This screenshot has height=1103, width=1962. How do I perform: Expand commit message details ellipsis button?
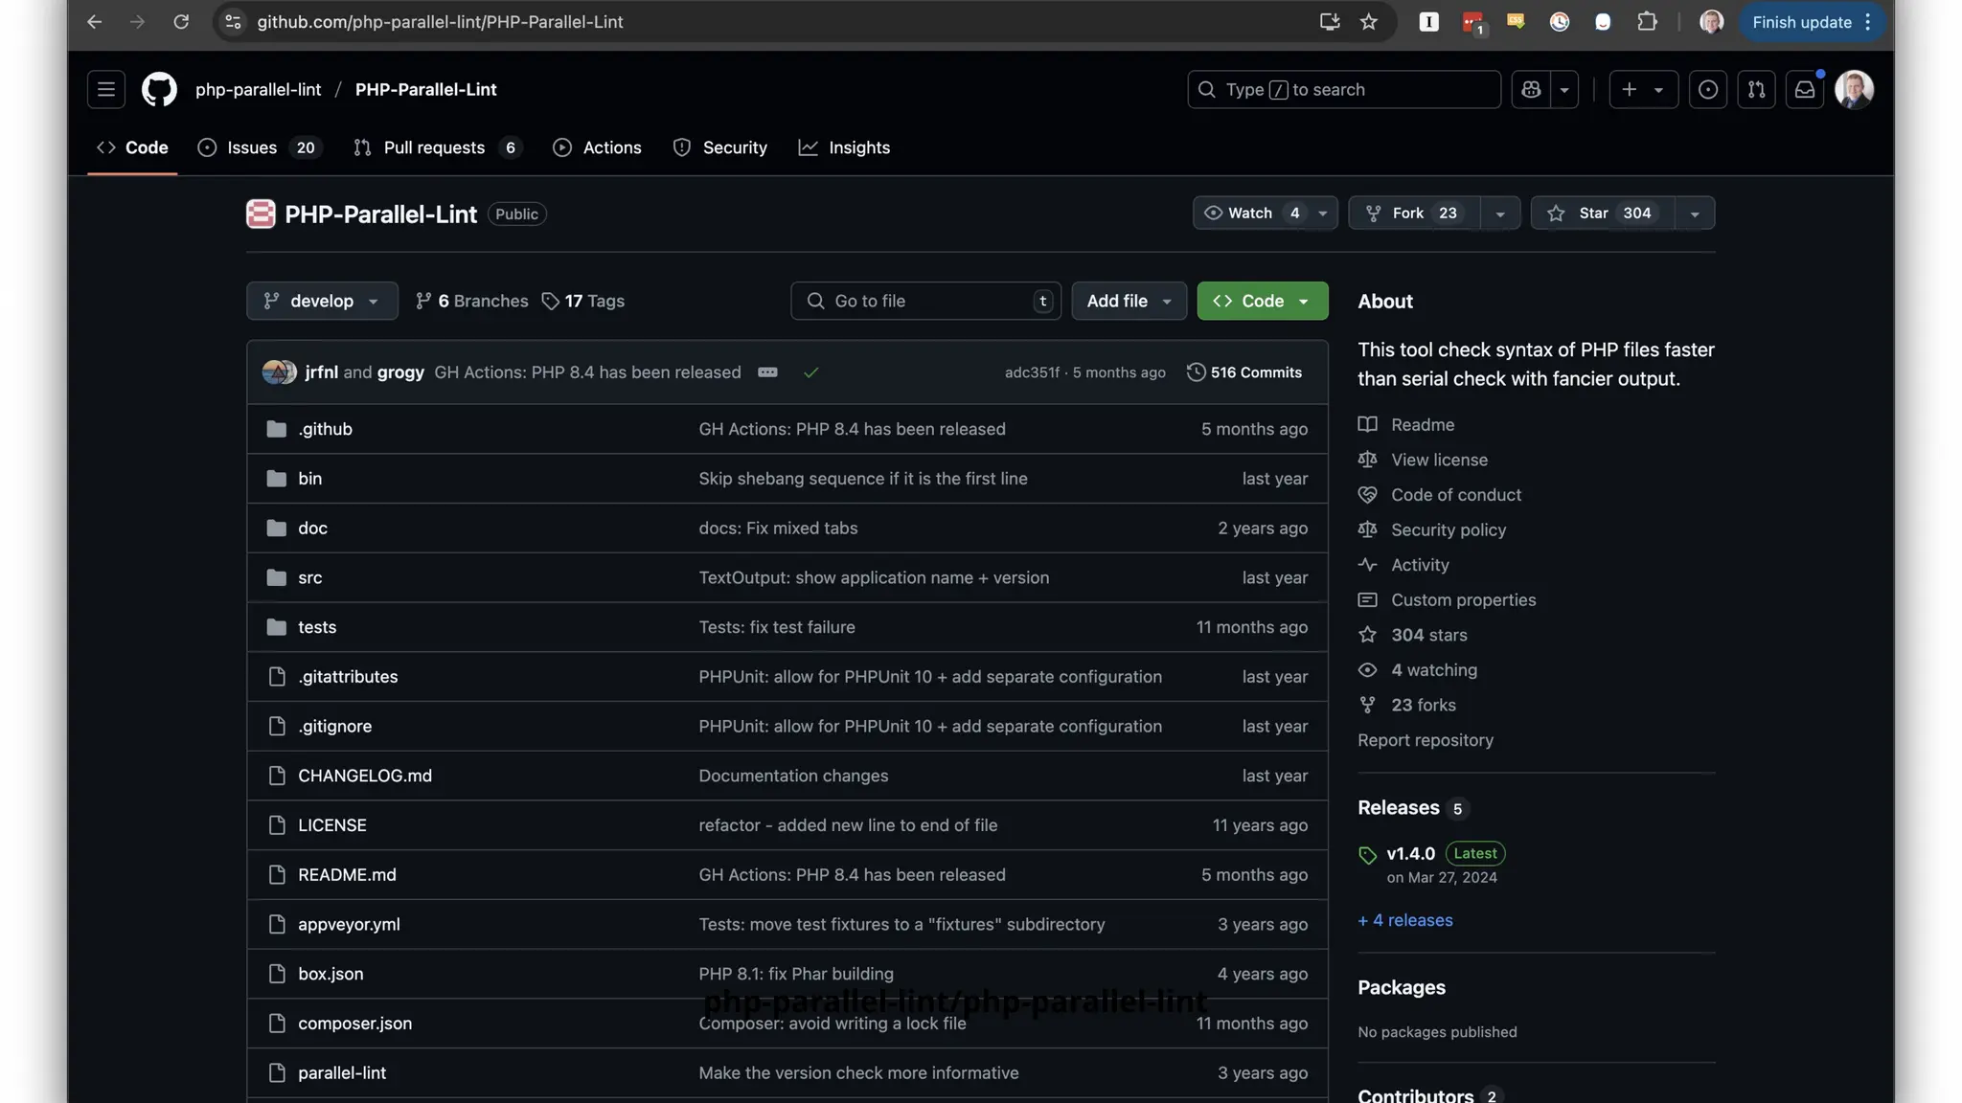click(767, 372)
